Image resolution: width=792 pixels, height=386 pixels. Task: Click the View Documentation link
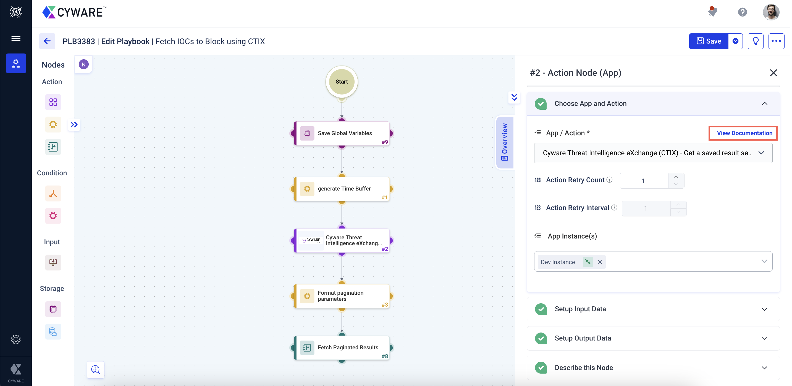[x=744, y=133]
